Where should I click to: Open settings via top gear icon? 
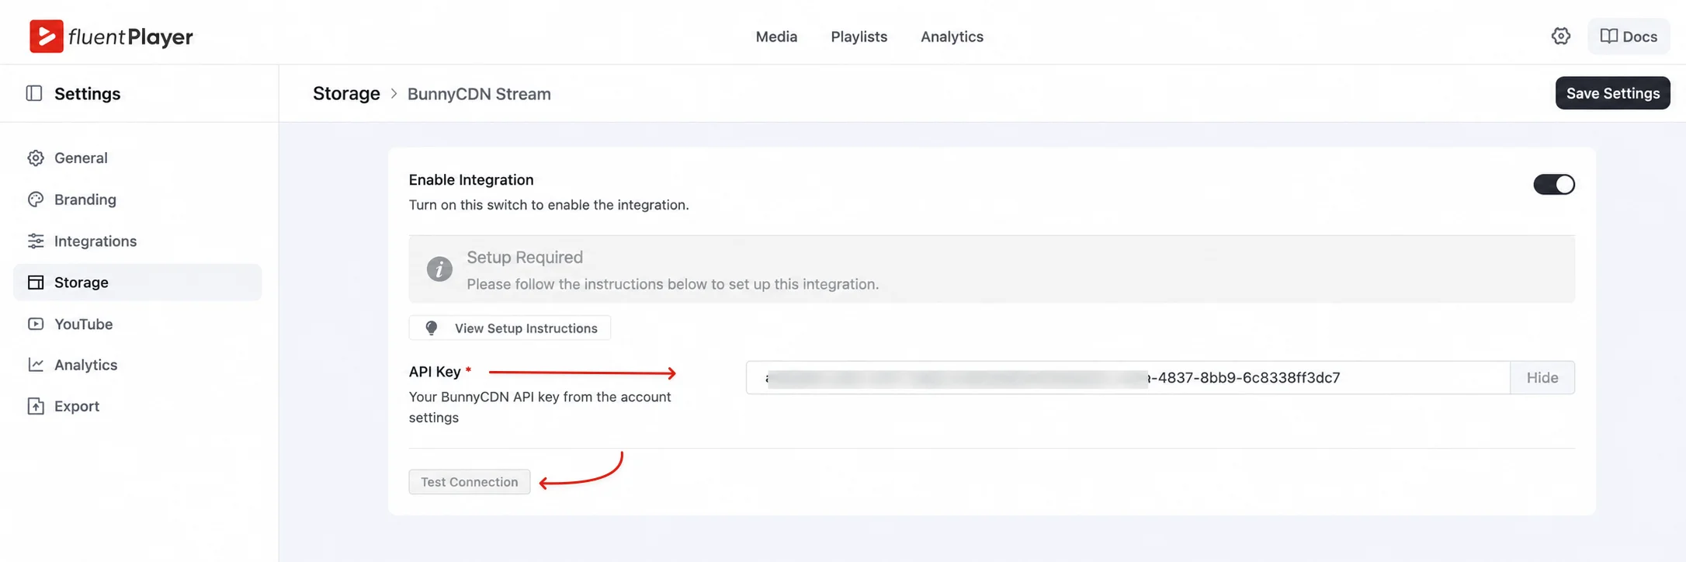tap(1560, 36)
